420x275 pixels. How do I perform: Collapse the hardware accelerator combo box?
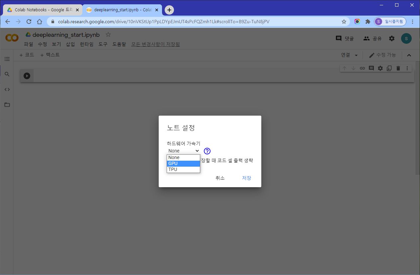(184, 151)
